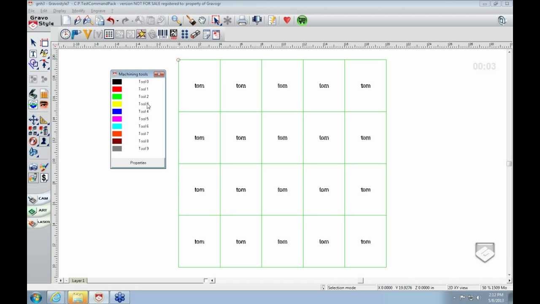540x304 pixels.
Task: Click the 'Tool 9' label
Action: [143, 149]
